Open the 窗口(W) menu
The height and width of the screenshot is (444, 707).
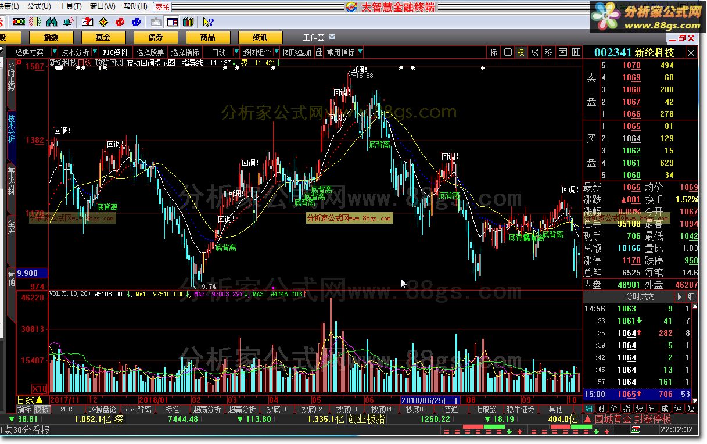[102, 6]
